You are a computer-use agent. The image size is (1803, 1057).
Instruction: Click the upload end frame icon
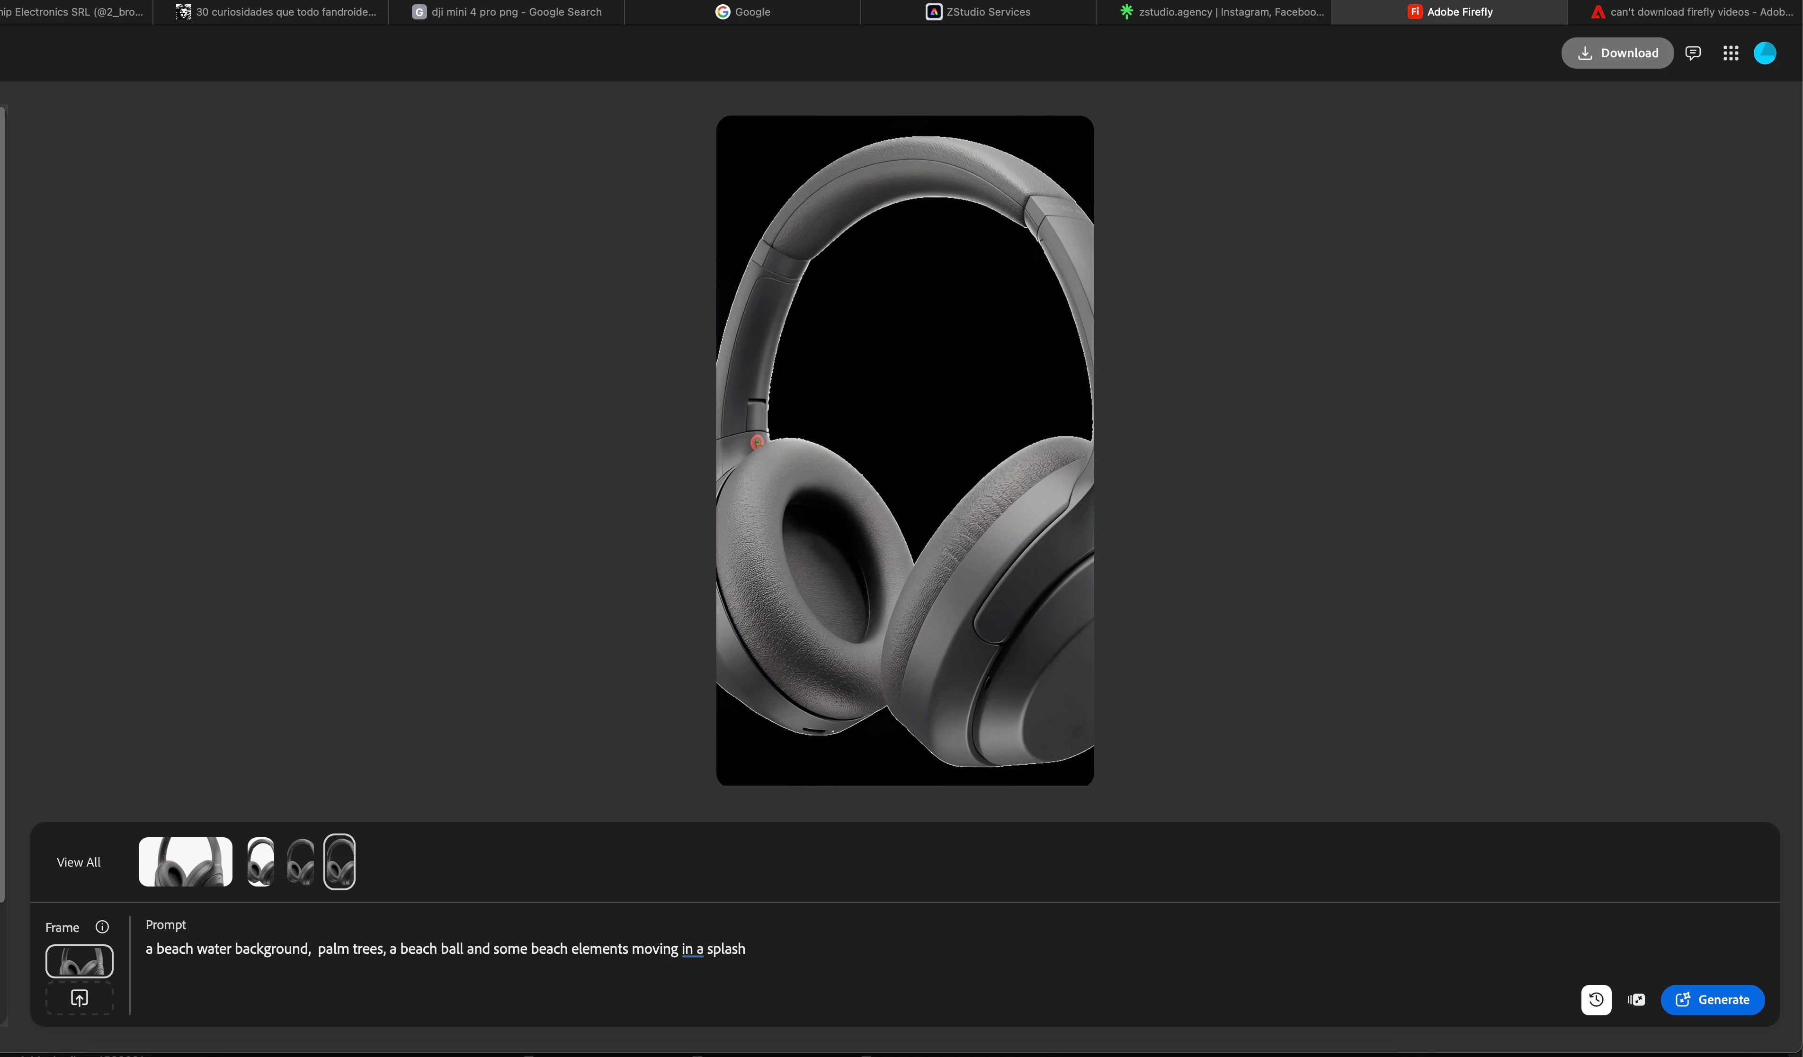pyautogui.click(x=80, y=998)
